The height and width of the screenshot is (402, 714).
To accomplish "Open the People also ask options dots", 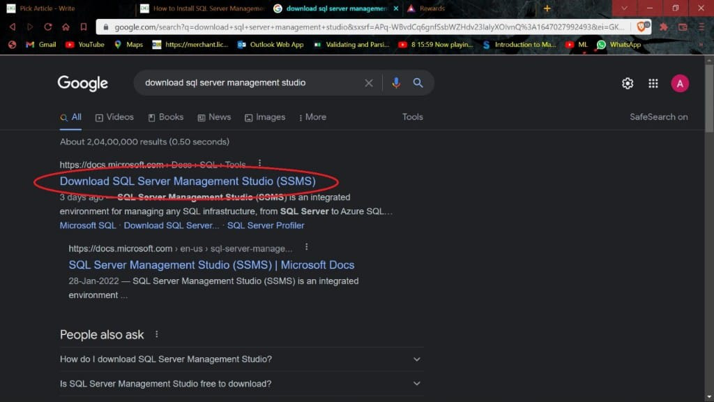I will click(157, 334).
